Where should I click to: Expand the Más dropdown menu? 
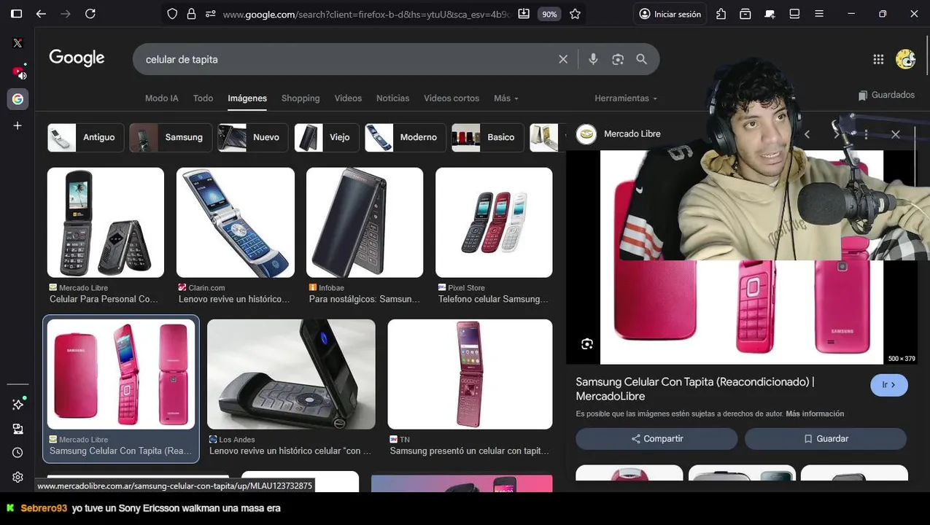(x=506, y=98)
